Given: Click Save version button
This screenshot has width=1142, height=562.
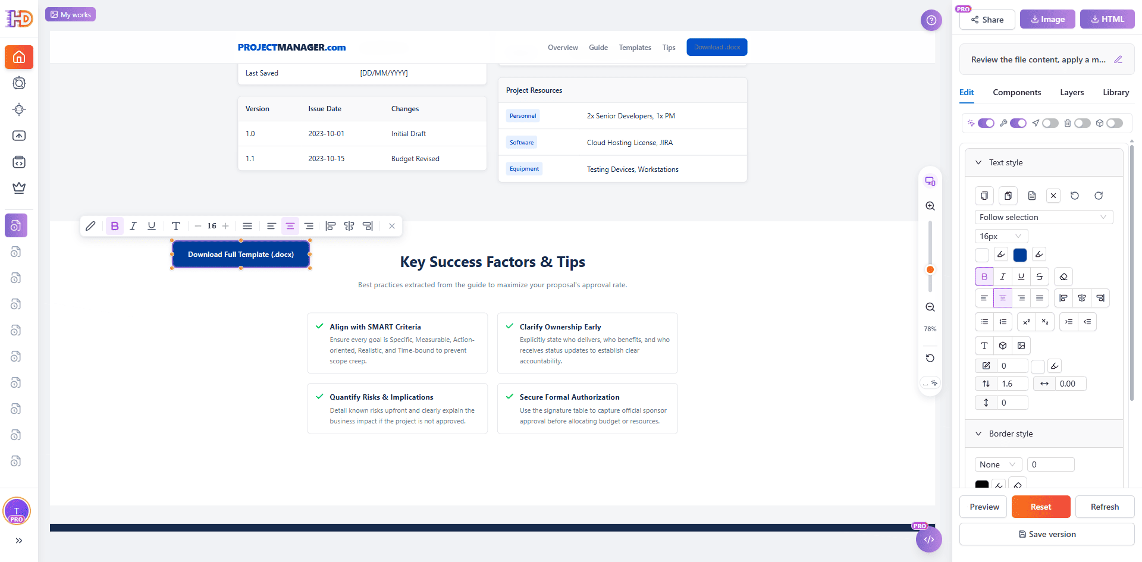Looking at the screenshot, I should pyautogui.click(x=1047, y=534).
